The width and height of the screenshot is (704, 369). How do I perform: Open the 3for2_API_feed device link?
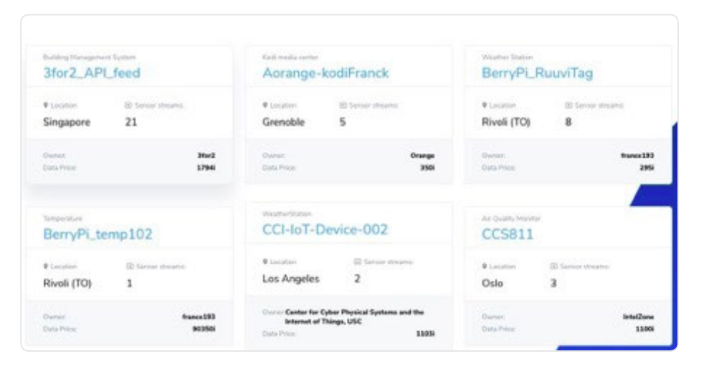click(92, 73)
